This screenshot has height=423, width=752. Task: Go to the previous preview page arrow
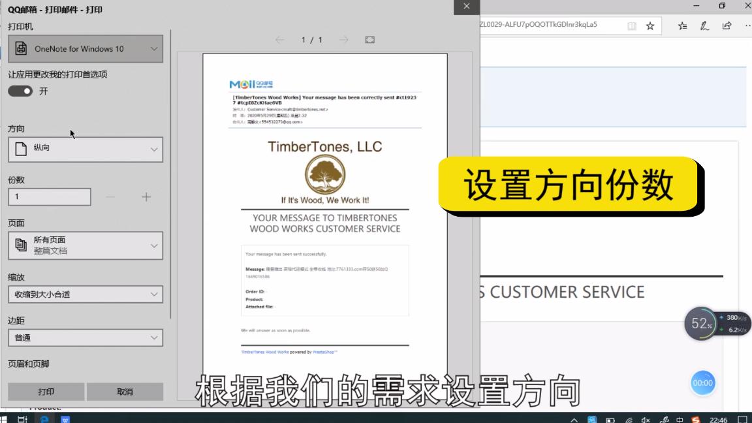(279, 40)
